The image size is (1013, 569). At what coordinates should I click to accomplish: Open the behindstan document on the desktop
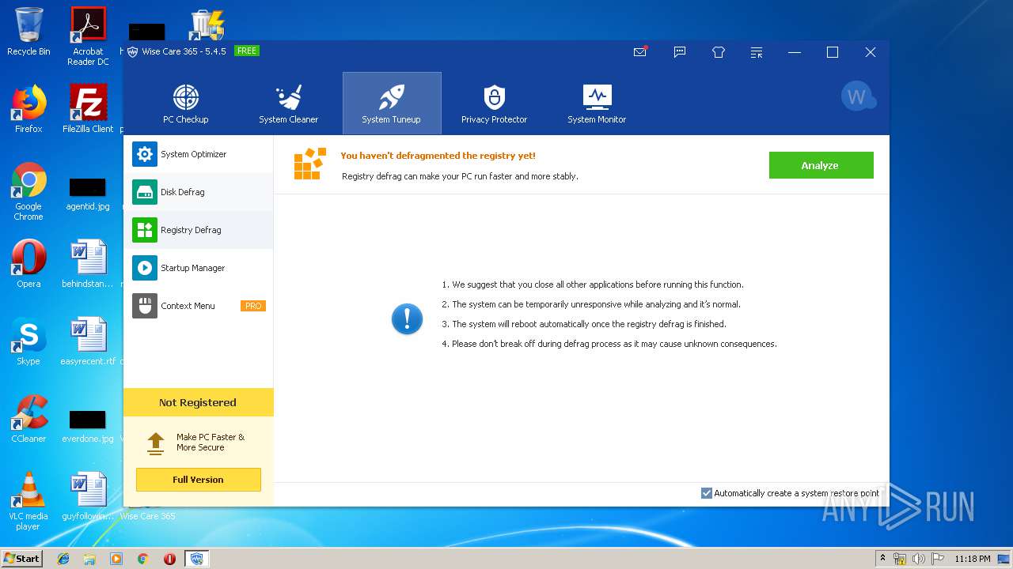click(x=88, y=263)
